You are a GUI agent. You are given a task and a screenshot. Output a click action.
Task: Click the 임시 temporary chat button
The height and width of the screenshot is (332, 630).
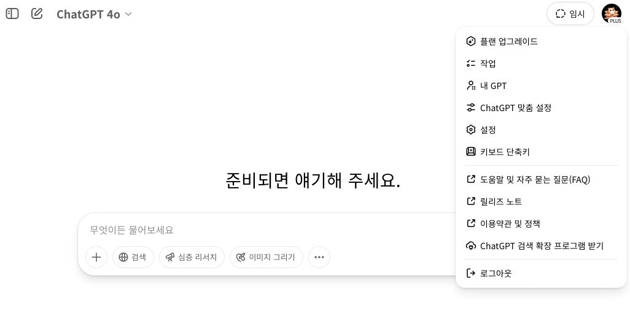570,14
